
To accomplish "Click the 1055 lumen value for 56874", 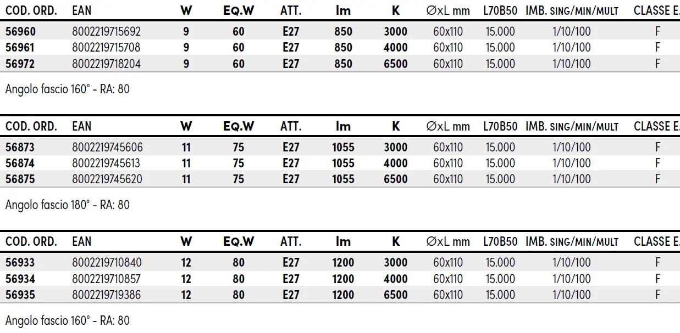I will [x=343, y=163].
